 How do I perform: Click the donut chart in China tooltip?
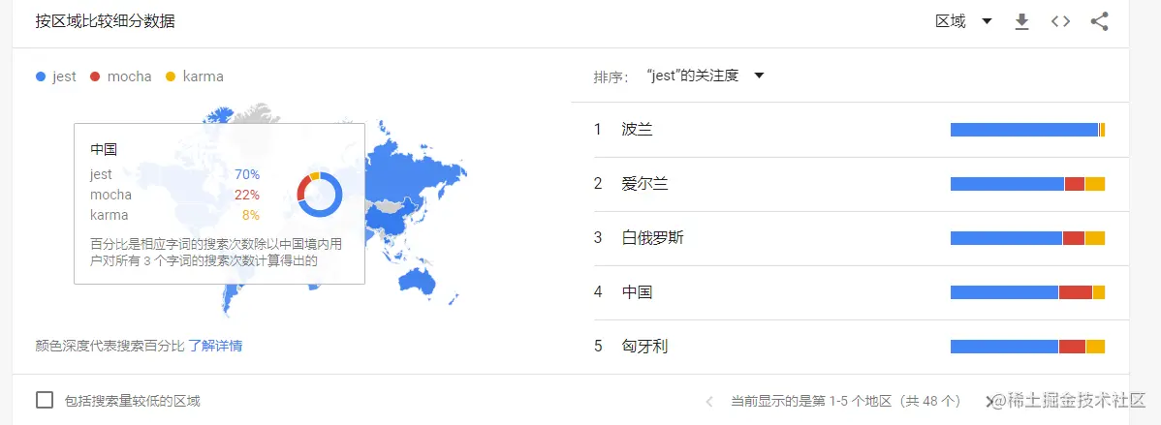320,195
